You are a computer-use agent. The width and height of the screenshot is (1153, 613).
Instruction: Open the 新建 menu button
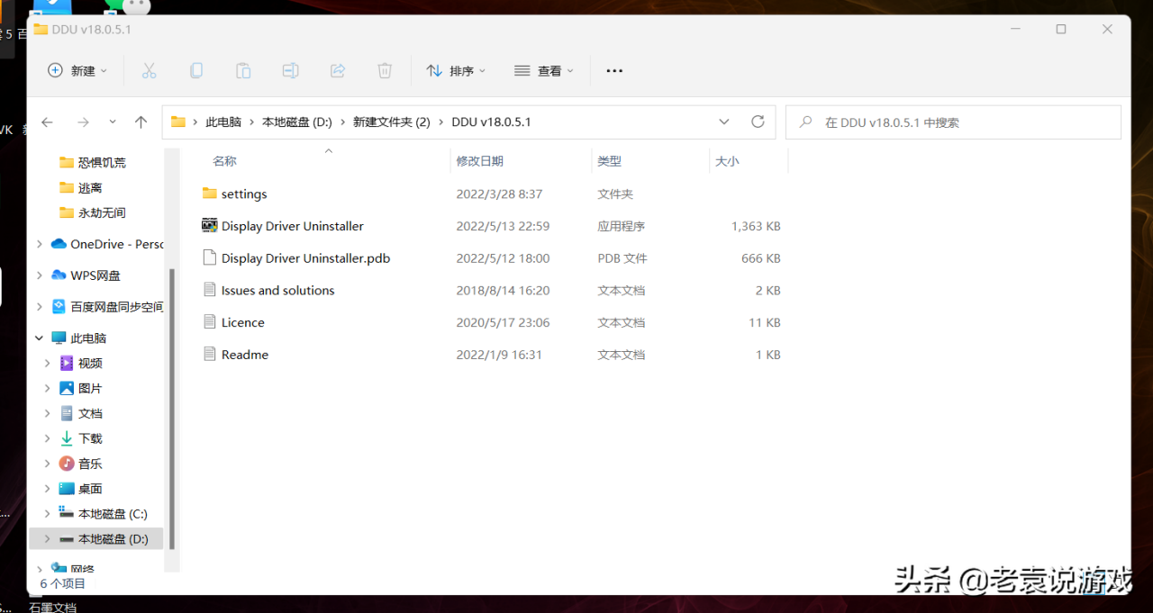tap(77, 70)
